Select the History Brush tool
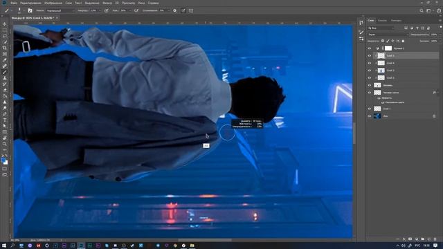Viewport: 443px width, 249px height. (5, 84)
